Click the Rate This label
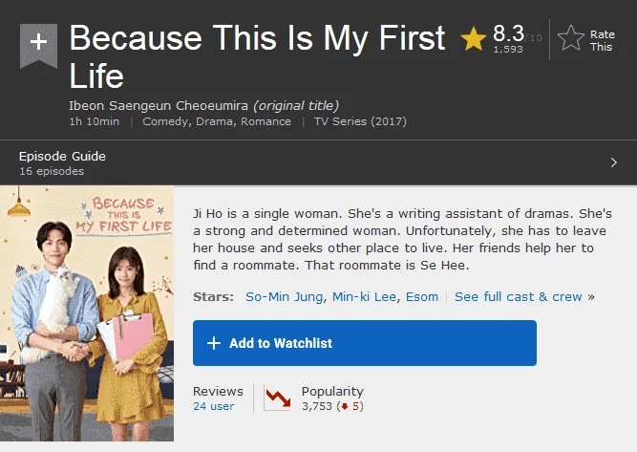This screenshot has height=452, width=637. (602, 41)
